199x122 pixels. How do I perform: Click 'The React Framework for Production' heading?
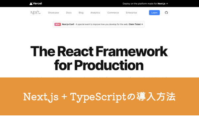(x=99, y=58)
